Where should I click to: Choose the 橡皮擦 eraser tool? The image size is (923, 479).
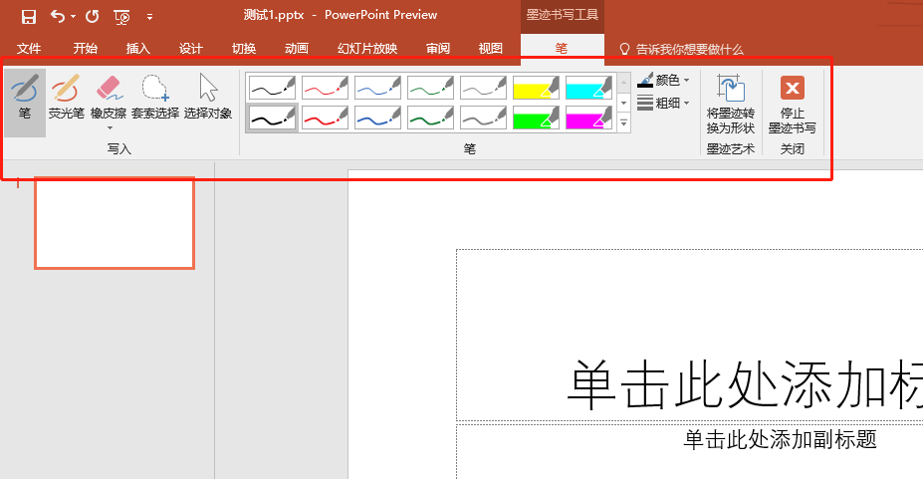click(x=109, y=96)
